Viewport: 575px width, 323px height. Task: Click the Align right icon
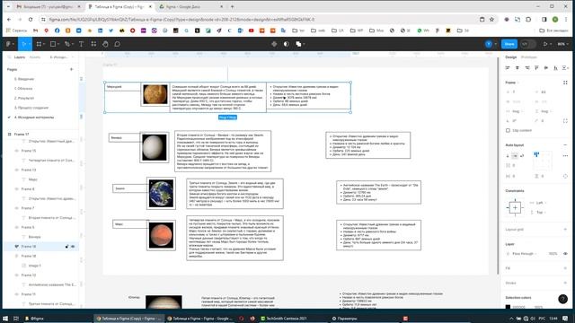click(527, 68)
